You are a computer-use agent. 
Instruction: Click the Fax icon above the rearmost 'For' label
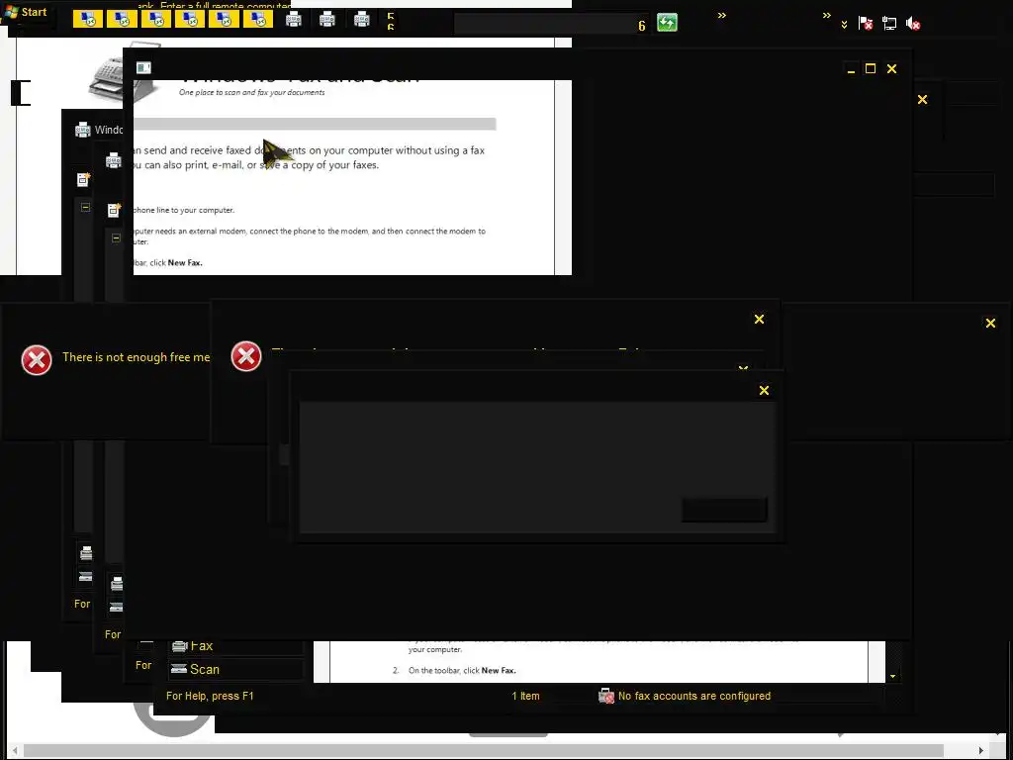[86, 553]
